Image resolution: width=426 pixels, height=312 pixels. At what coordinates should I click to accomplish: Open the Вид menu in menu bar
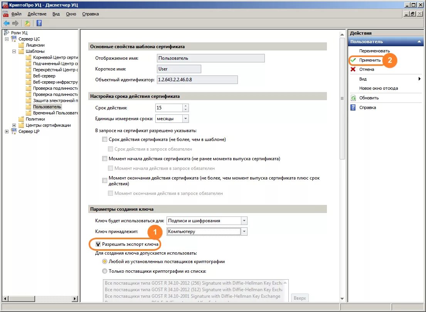pyautogui.click(x=56, y=14)
